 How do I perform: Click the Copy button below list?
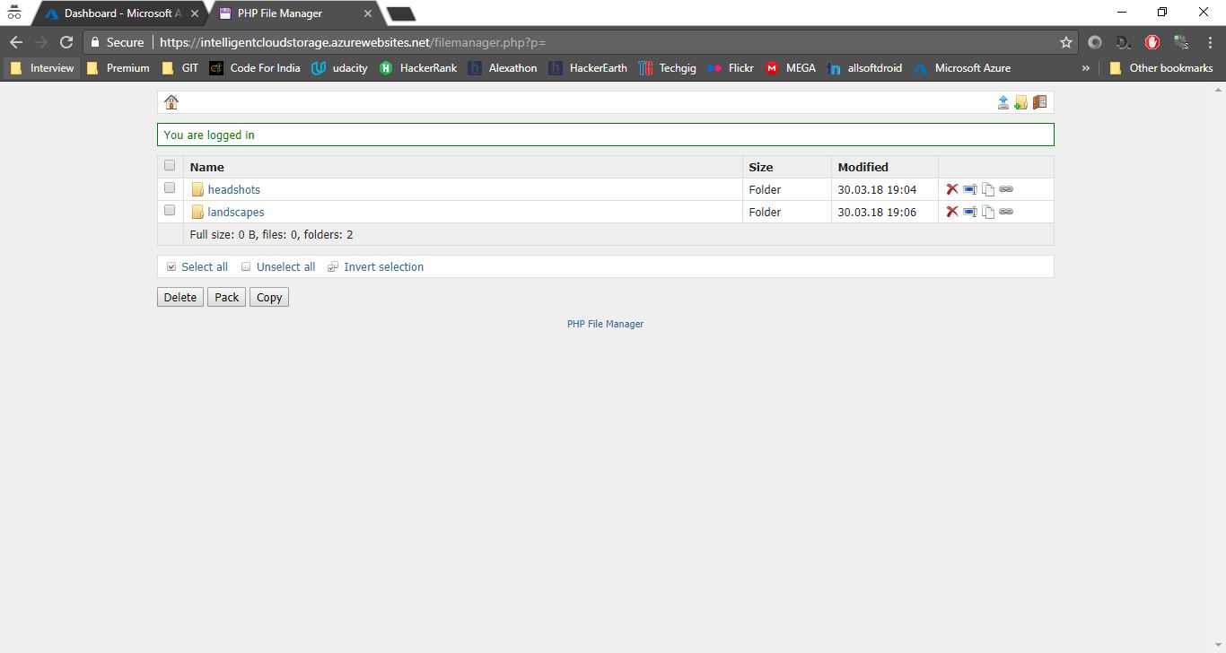(x=269, y=297)
